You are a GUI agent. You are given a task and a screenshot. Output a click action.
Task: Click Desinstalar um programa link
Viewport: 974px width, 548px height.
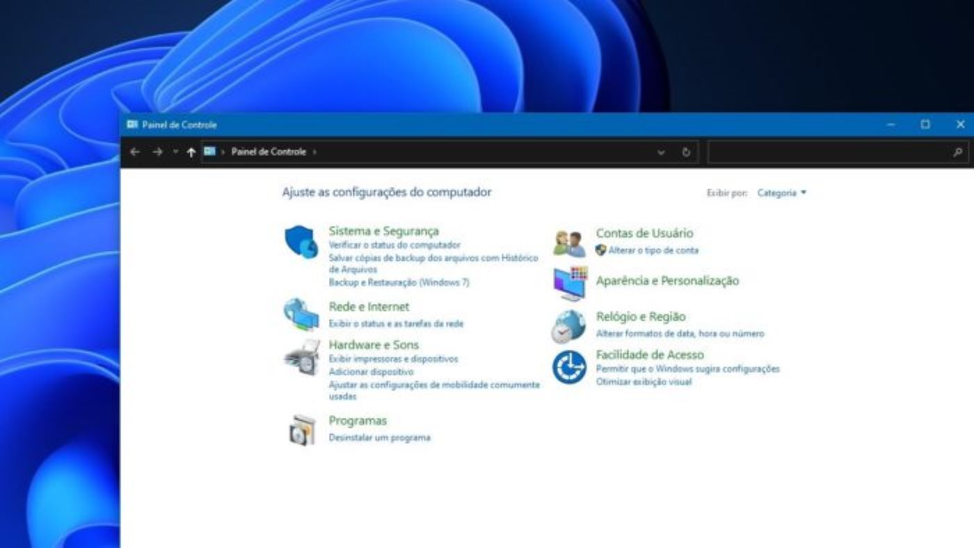(380, 437)
